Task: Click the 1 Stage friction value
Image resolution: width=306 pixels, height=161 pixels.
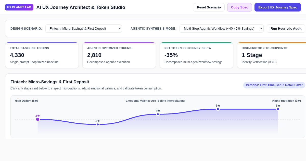Action: (x=252, y=55)
